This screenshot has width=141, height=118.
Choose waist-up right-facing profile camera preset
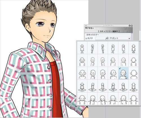pos(103,61)
